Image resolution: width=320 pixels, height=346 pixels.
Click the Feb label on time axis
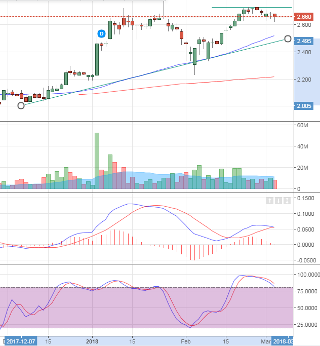tap(186, 341)
